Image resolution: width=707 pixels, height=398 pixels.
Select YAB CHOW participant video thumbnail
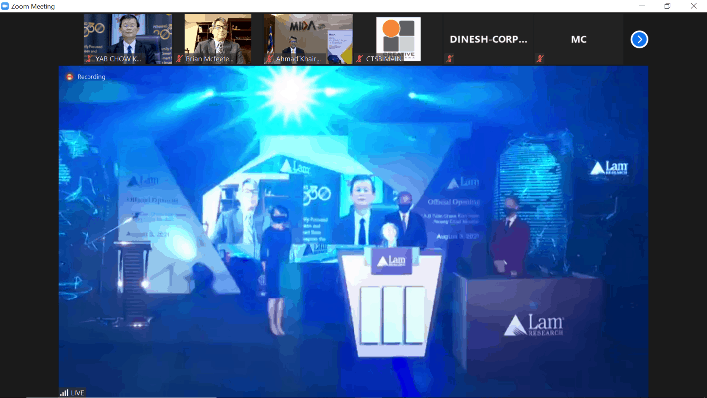(x=127, y=35)
